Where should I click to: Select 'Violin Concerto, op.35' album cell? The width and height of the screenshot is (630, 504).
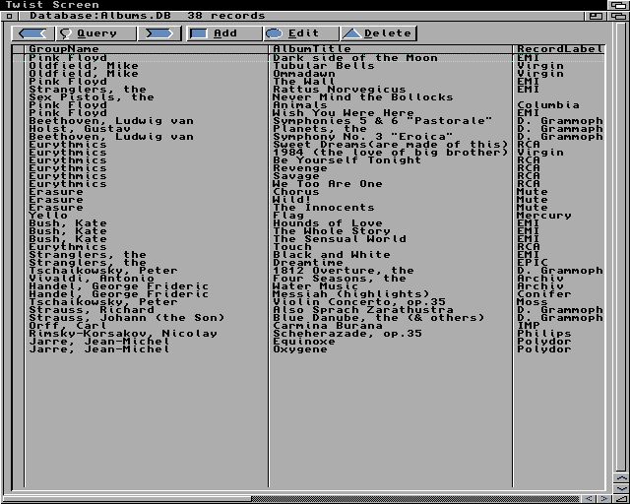point(359,302)
